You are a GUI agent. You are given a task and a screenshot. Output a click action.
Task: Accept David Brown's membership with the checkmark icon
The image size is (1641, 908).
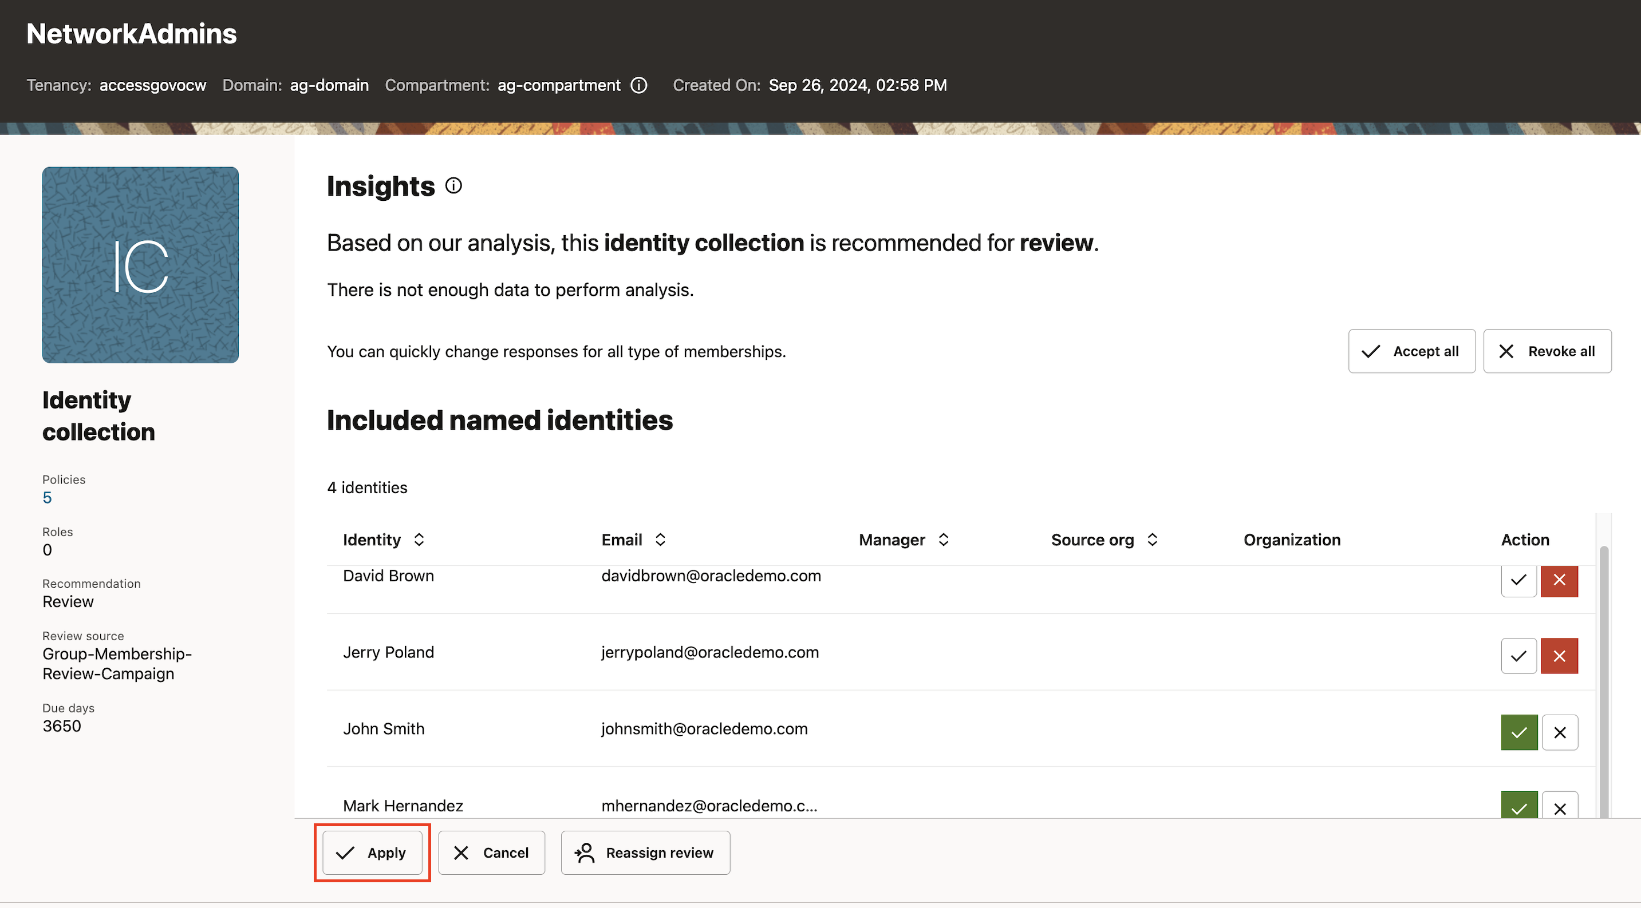(x=1518, y=580)
